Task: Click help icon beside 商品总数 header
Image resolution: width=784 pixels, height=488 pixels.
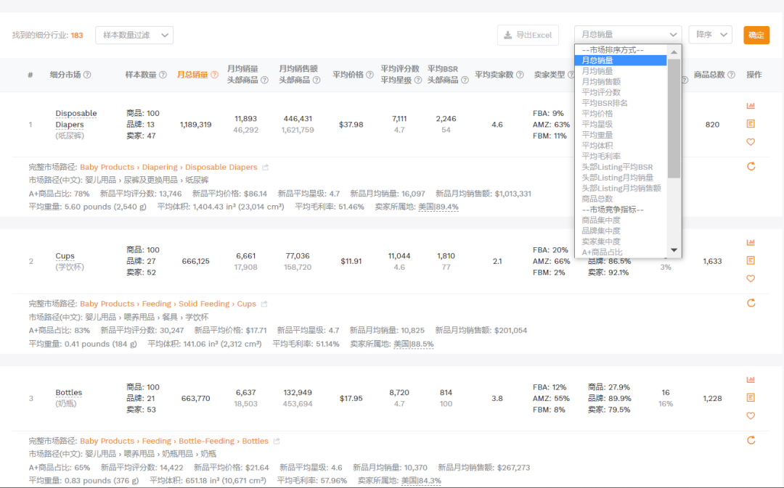Action: [731, 75]
